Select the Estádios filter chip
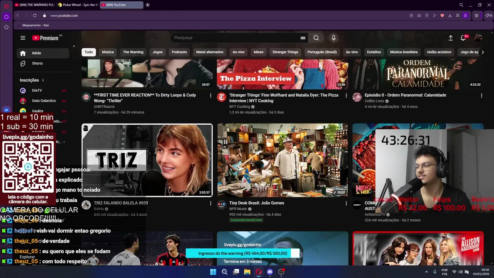Viewport: 494px width, 278px height. pyautogui.click(x=374, y=52)
